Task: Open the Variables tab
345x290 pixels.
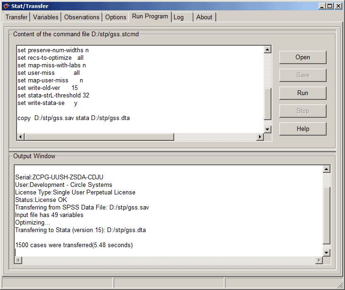Action: (46, 17)
